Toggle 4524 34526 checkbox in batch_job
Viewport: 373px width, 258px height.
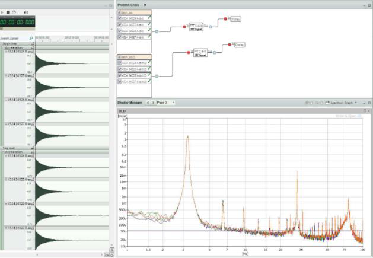click(120, 31)
